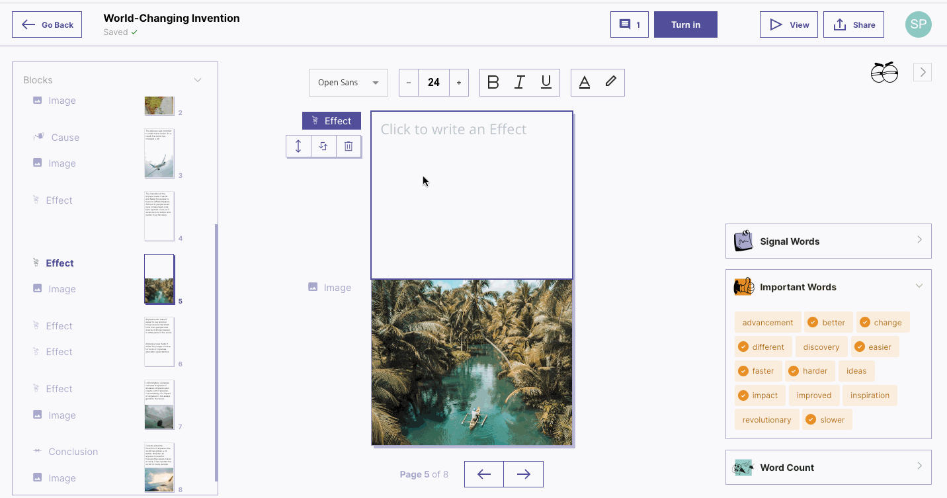The width and height of the screenshot is (947, 498).
Task: Select the highlighter pen tool
Action: pyautogui.click(x=610, y=82)
